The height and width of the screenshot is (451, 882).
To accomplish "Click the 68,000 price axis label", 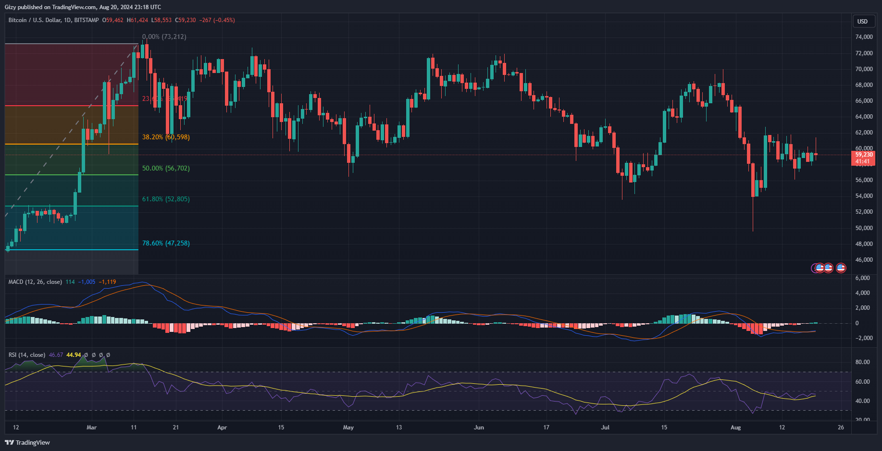I will (864, 85).
